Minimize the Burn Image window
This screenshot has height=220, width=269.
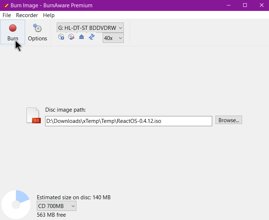[229, 5]
